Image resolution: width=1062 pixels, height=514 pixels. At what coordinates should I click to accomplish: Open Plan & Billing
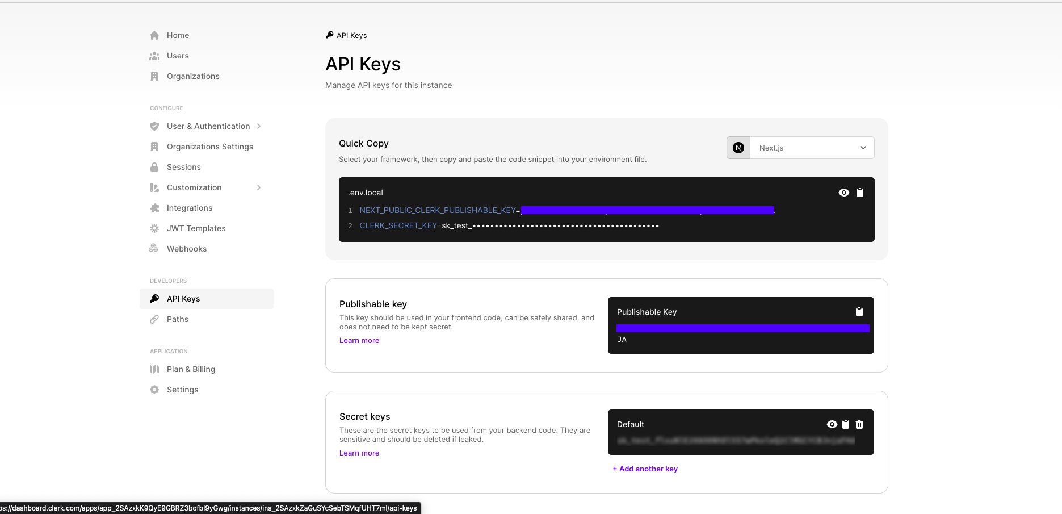point(191,369)
